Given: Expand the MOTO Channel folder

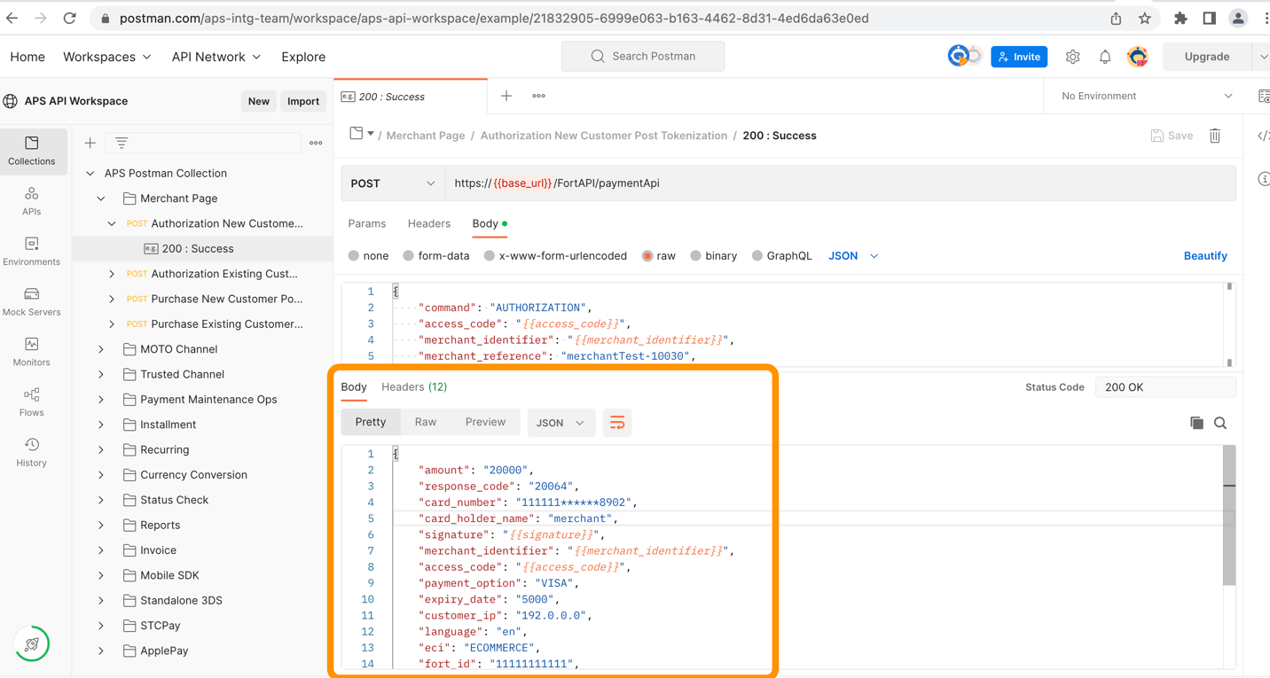Looking at the screenshot, I should click(x=101, y=349).
